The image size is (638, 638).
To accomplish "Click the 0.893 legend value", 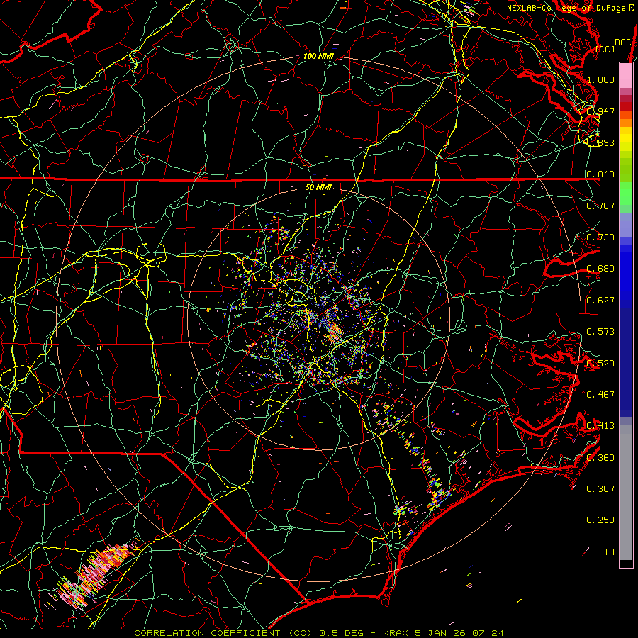I will tap(600, 142).
